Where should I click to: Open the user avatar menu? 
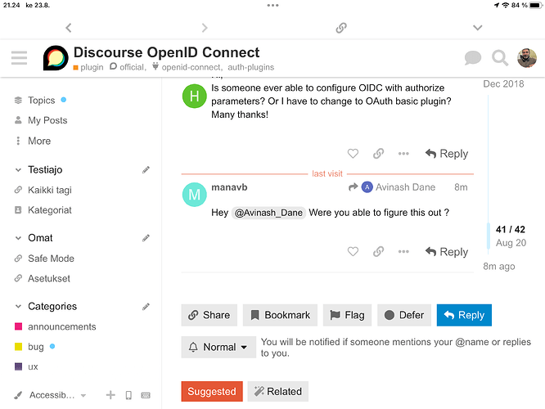coord(526,58)
